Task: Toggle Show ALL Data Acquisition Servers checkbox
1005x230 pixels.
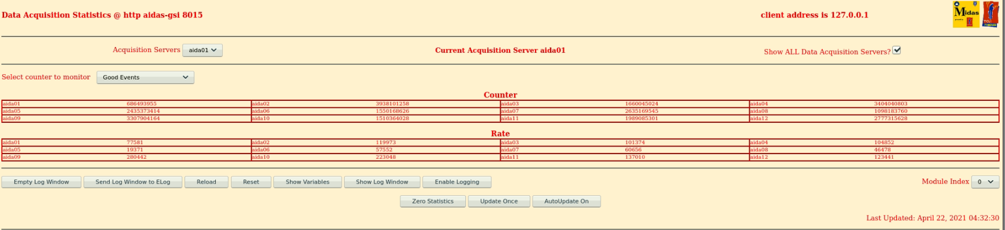Action: (896, 50)
